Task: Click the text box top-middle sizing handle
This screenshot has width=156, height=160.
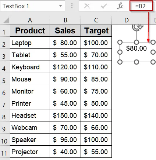Action: (x=136, y=42)
